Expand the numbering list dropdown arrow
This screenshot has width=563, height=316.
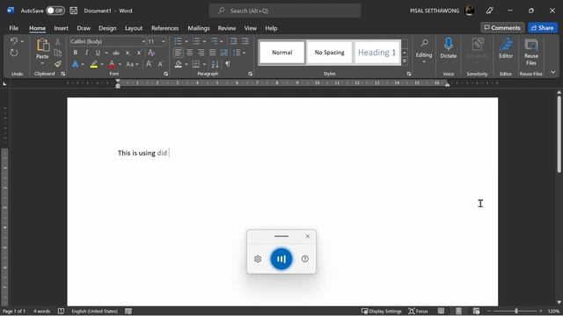pos(204,41)
